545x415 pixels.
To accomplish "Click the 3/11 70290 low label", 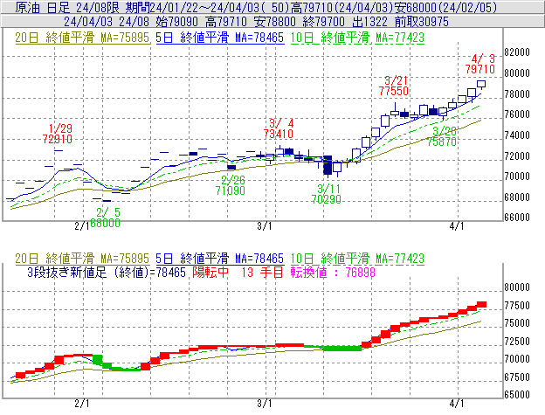I will pyautogui.click(x=326, y=194).
